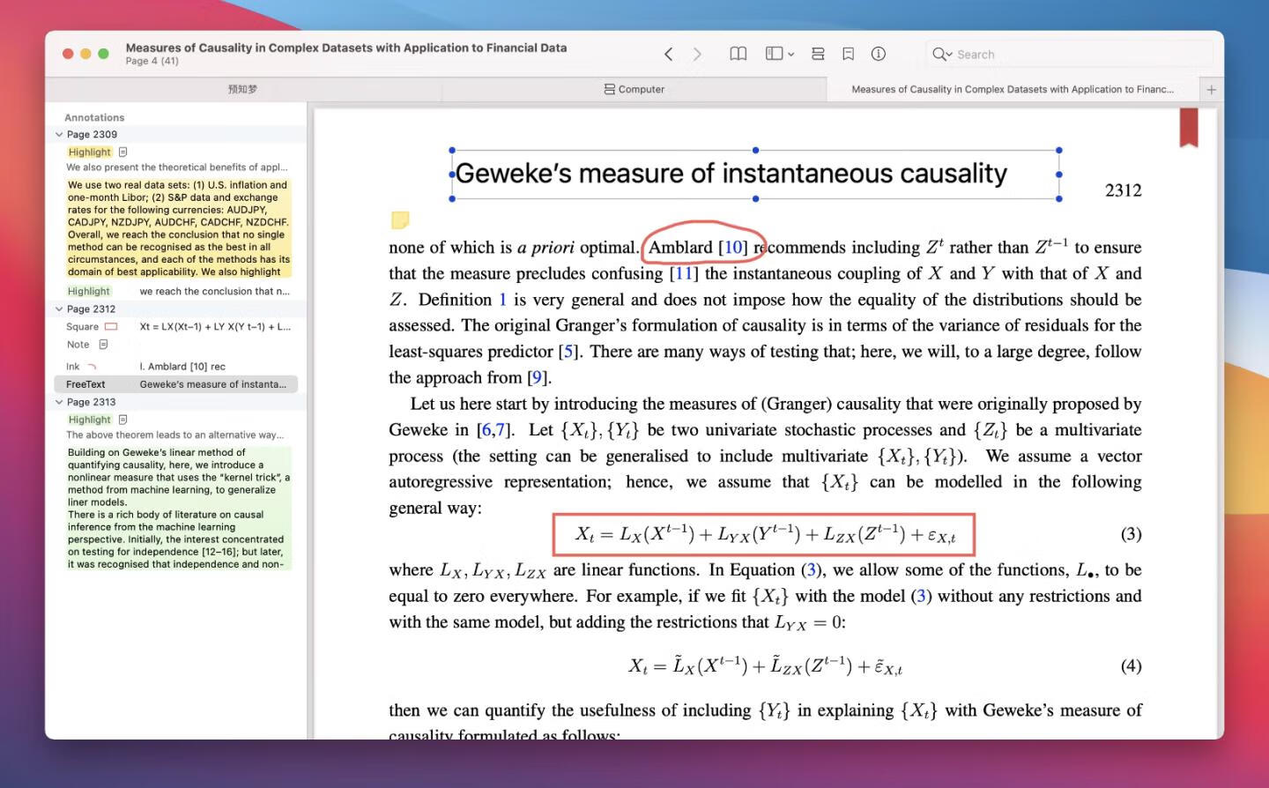Collapse the Page 2313 annotation group
The height and width of the screenshot is (788, 1269).
pos(59,402)
